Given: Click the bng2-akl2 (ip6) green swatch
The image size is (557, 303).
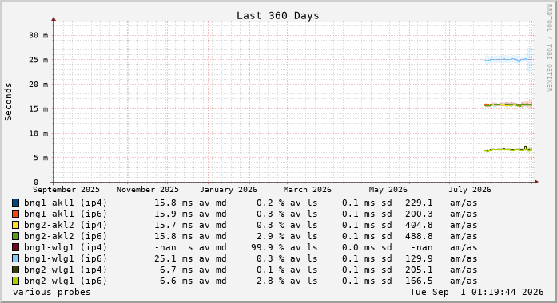Looking at the screenshot, I should pyautogui.click(x=15, y=236).
